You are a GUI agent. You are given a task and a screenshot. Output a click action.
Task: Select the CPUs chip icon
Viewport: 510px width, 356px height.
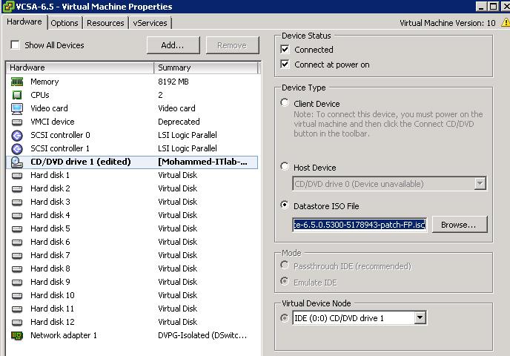click(17, 95)
